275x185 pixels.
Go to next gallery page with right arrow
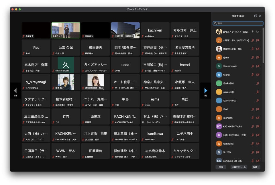(205, 91)
